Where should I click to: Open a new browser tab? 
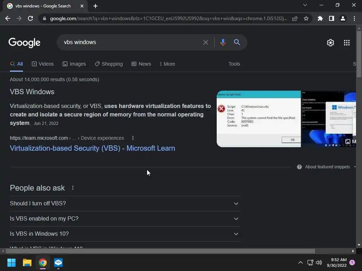coord(95,6)
